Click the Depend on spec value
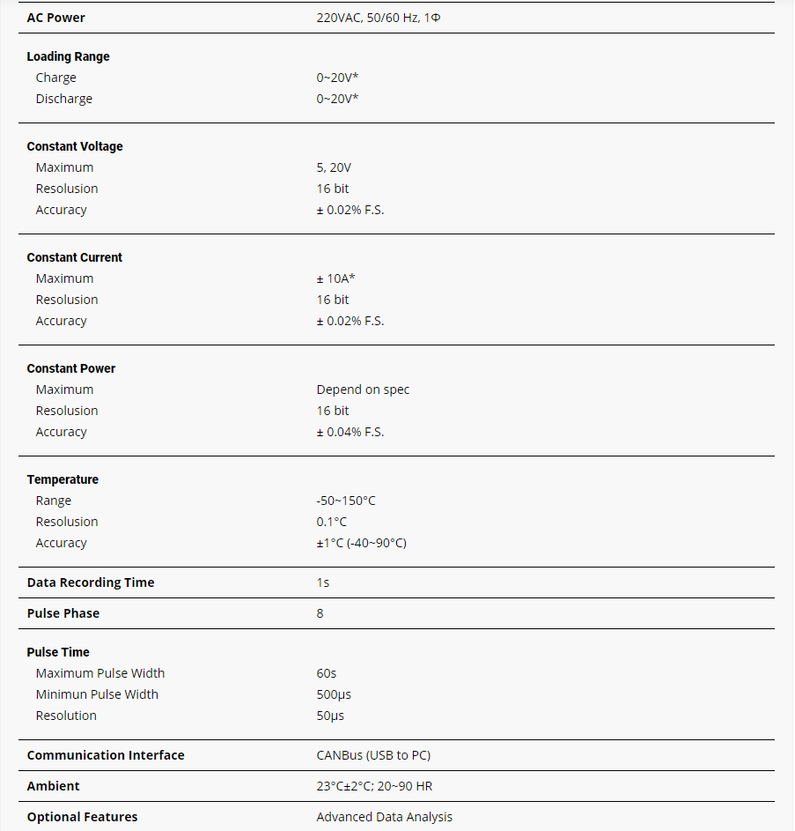Image resolution: width=795 pixels, height=831 pixels. point(363,390)
